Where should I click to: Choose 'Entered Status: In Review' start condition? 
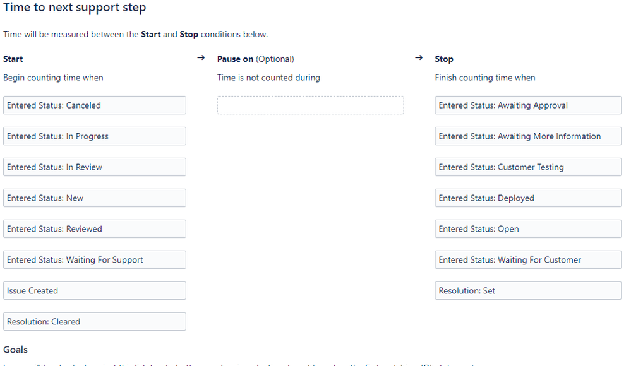(95, 167)
